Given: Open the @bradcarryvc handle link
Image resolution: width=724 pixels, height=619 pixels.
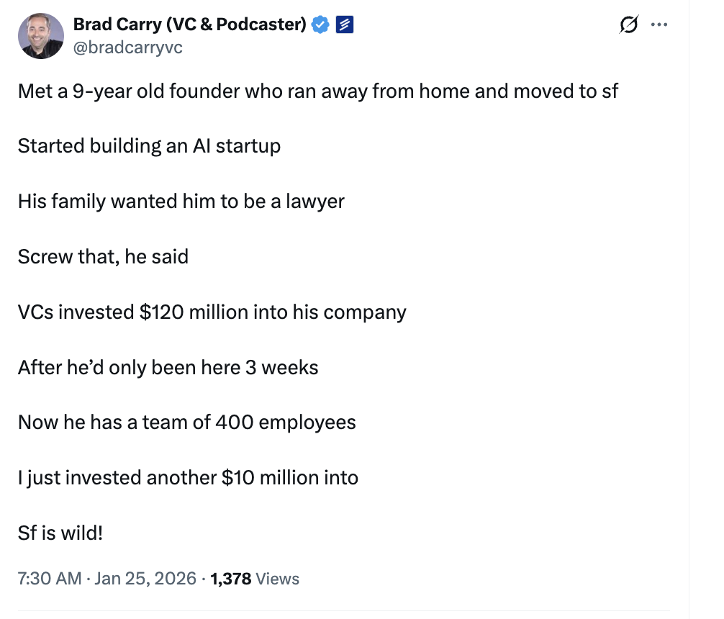Looking at the screenshot, I should [x=127, y=47].
